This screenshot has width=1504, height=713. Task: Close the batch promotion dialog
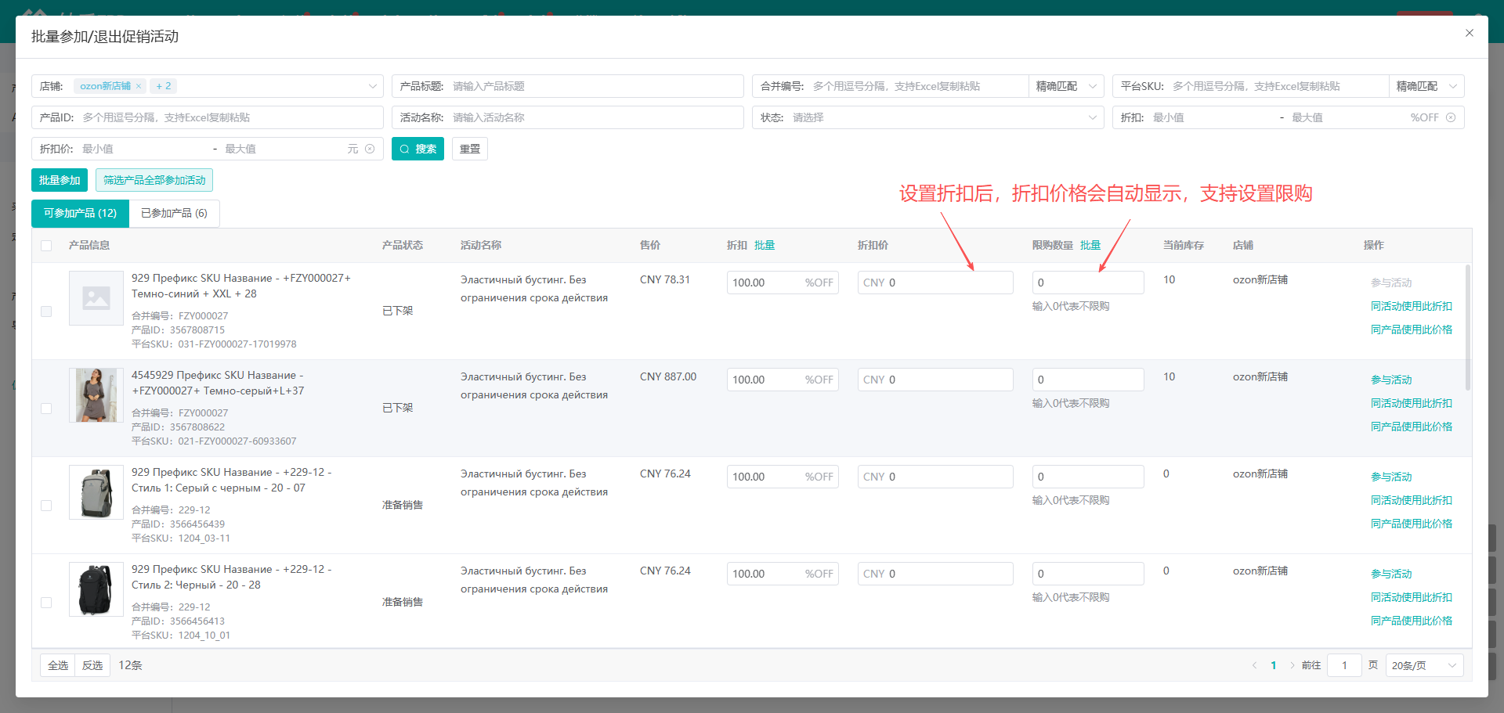[x=1469, y=33]
